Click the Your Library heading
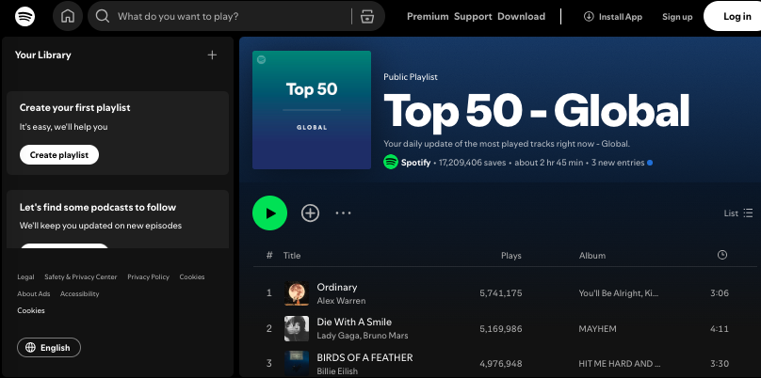This screenshot has width=761, height=378. 42,55
